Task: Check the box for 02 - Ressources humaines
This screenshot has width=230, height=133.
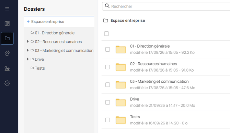Action: (x=107, y=67)
